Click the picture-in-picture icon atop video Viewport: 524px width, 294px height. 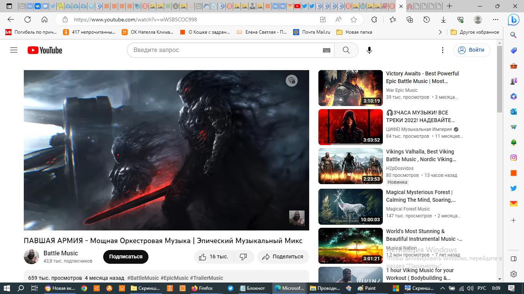pos(292,80)
